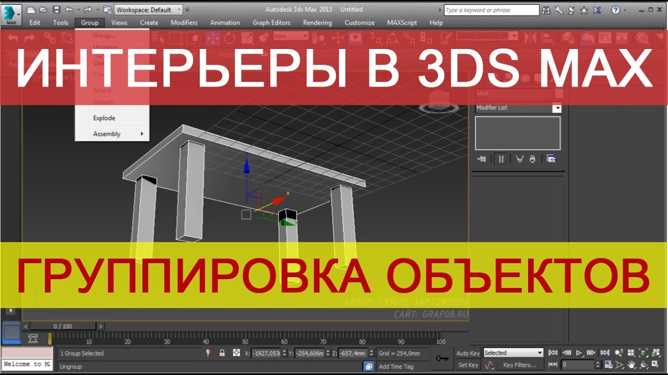Click Remove Modifier icon in modifier stack
This screenshot has height=375, width=668.
pyautogui.click(x=532, y=159)
